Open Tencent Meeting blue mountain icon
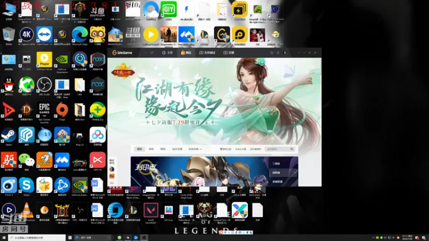Image resolution: width=429 pixels, height=241 pixels. (x=62, y=162)
